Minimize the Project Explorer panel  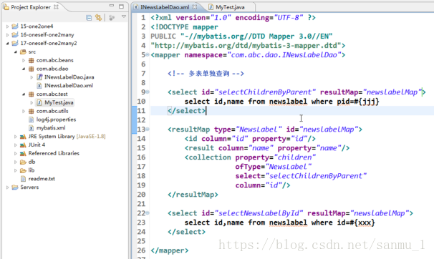[x=112, y=6]
